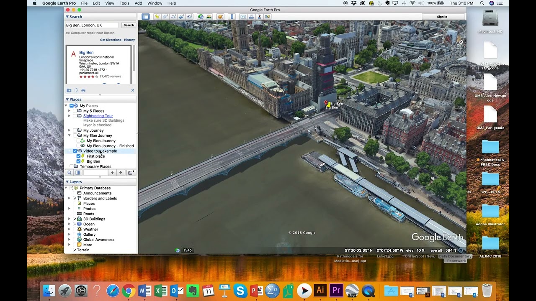This screenshot has height=301, width=536.
Task: Select the Add Path tool
Action: point(173,17)
